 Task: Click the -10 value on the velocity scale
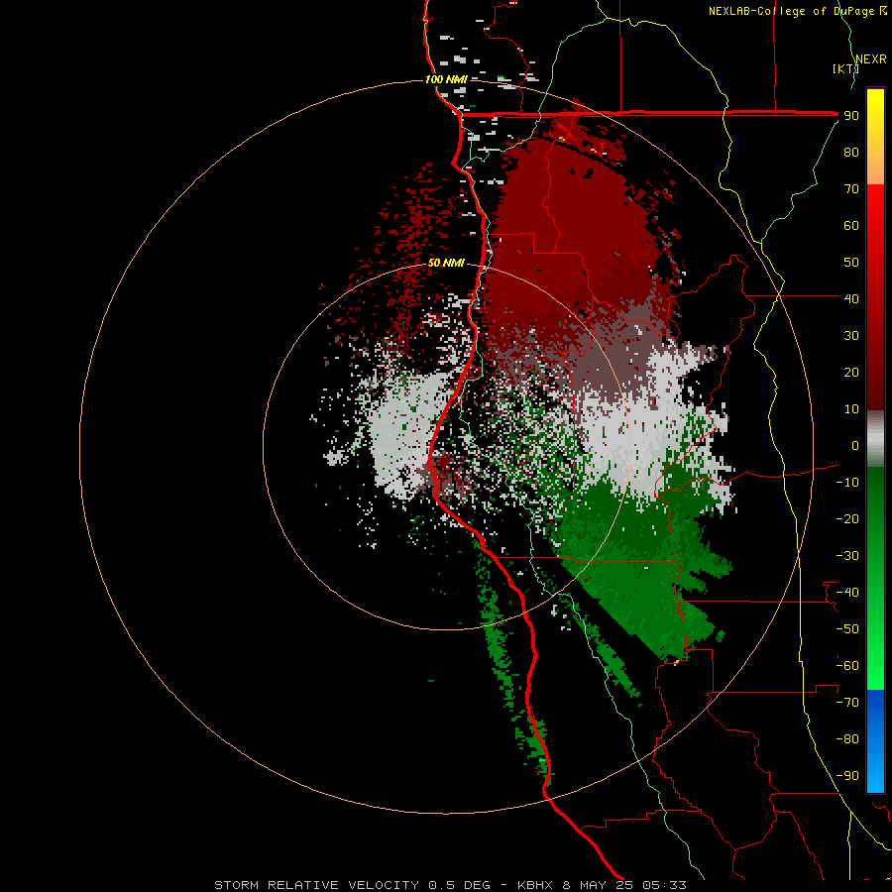[x=847, y=483]
